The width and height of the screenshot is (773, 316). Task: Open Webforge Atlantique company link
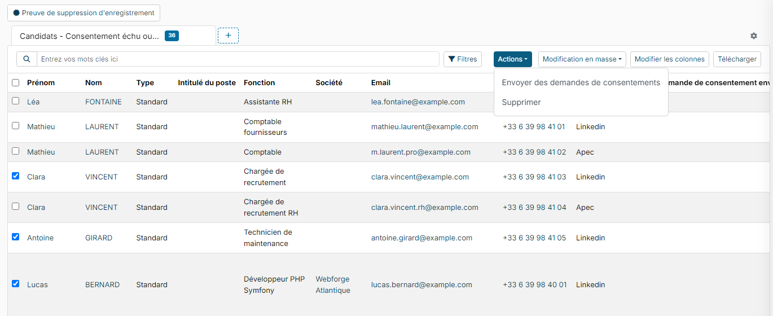(333, 285)
